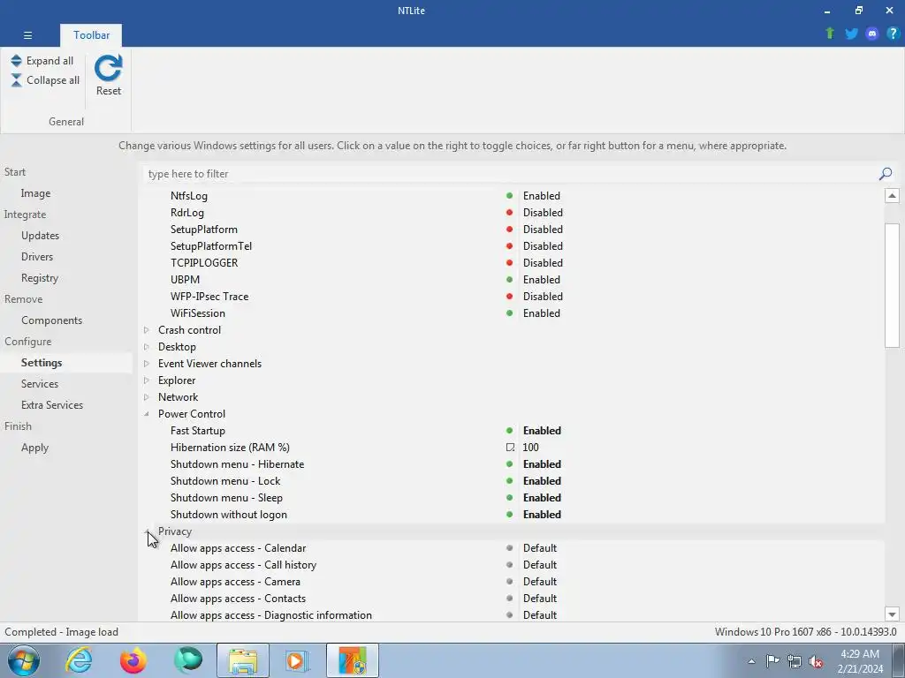Image resolution: width=905 pixels, height=678 pixels.
Task: Click the green globe taskbar icon
Action: coord(188,660)
